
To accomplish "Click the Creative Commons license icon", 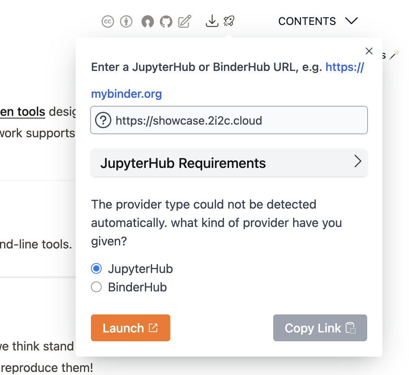I will 108,22.
